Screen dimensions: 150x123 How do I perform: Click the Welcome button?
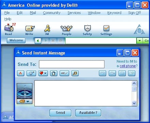(x=16, y=40)
